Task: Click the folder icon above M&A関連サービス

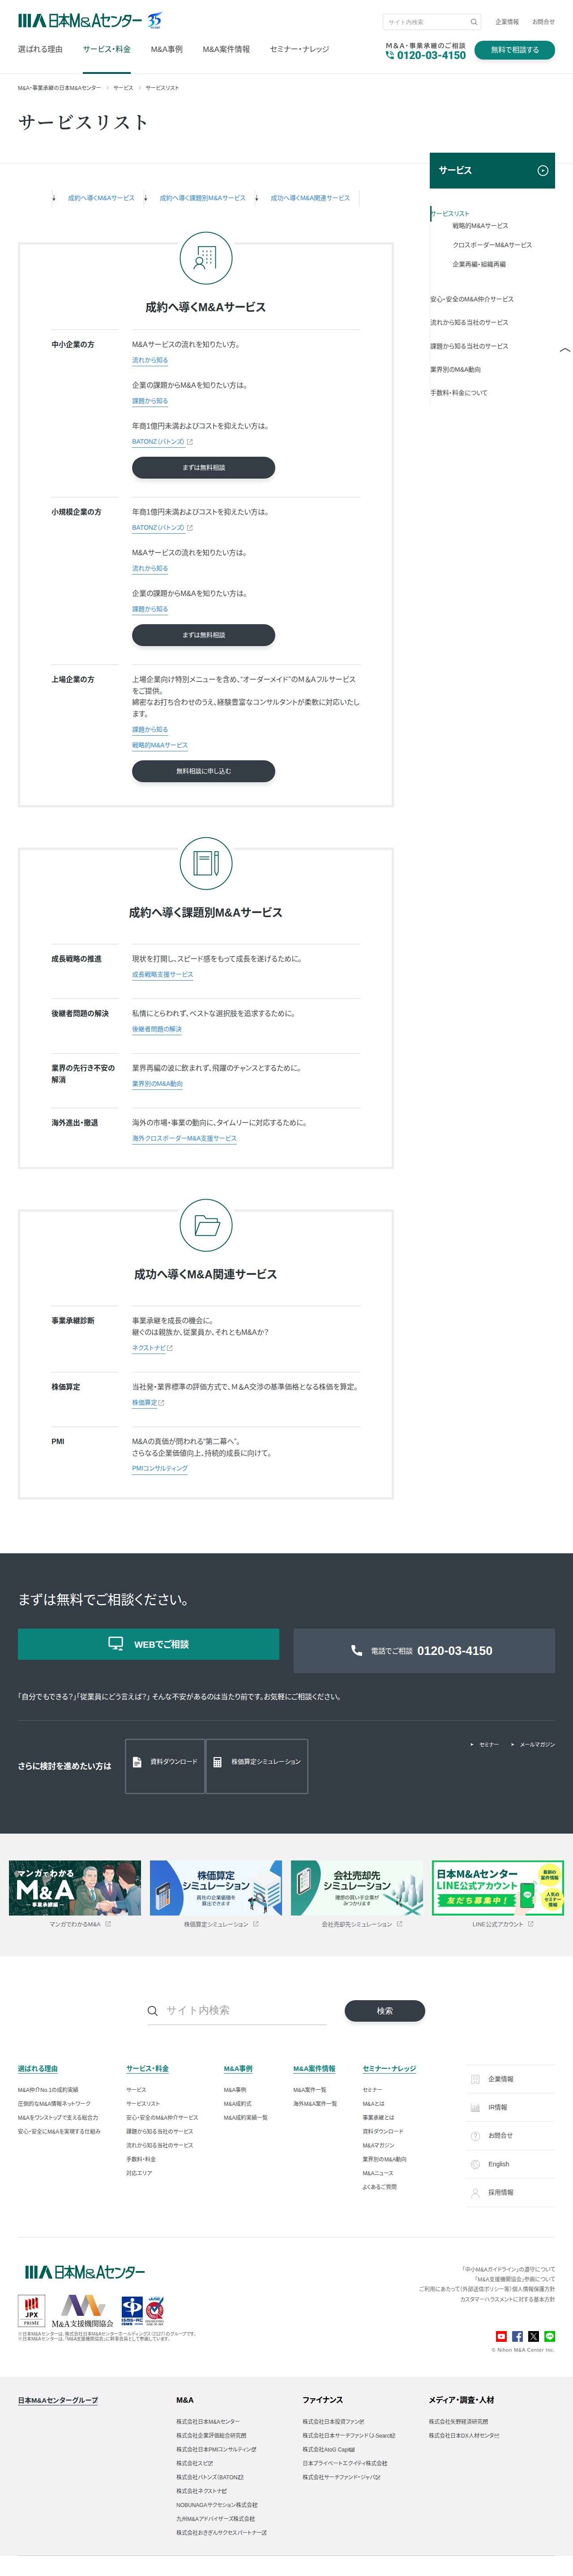Action: click(206, 1225)
